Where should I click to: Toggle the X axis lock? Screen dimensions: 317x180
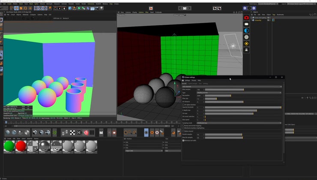click(36, 8)
